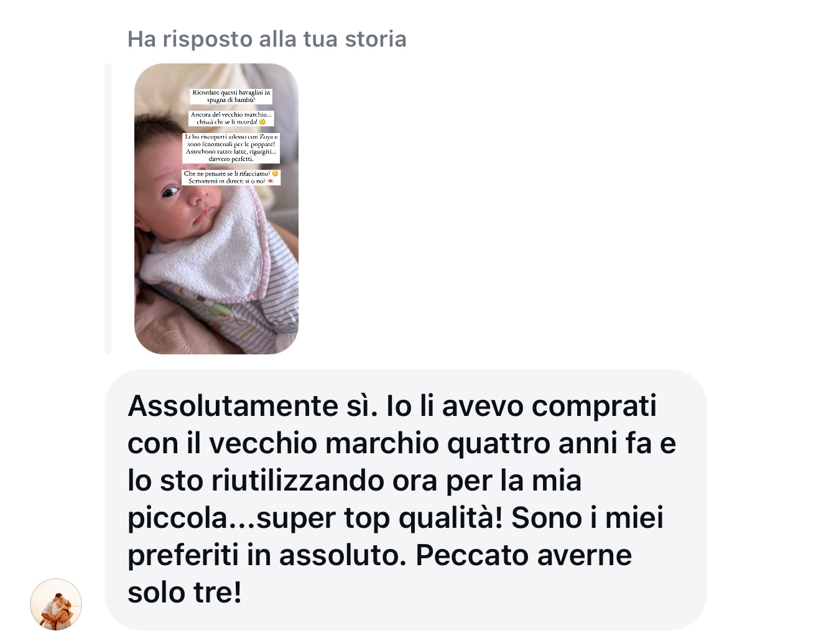Open the replied story thumbnail
The width and height of the screenshot is (821, 641).
click(x=216, y=209)
